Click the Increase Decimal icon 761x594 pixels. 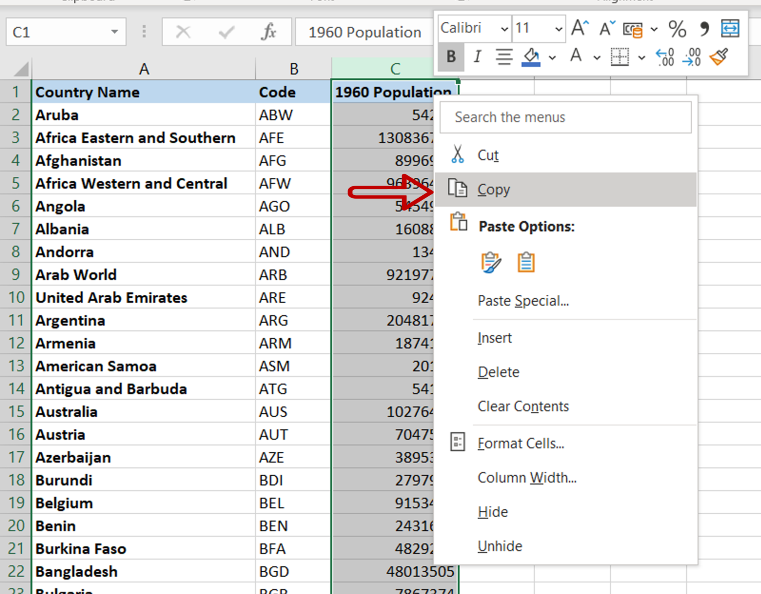664,57
